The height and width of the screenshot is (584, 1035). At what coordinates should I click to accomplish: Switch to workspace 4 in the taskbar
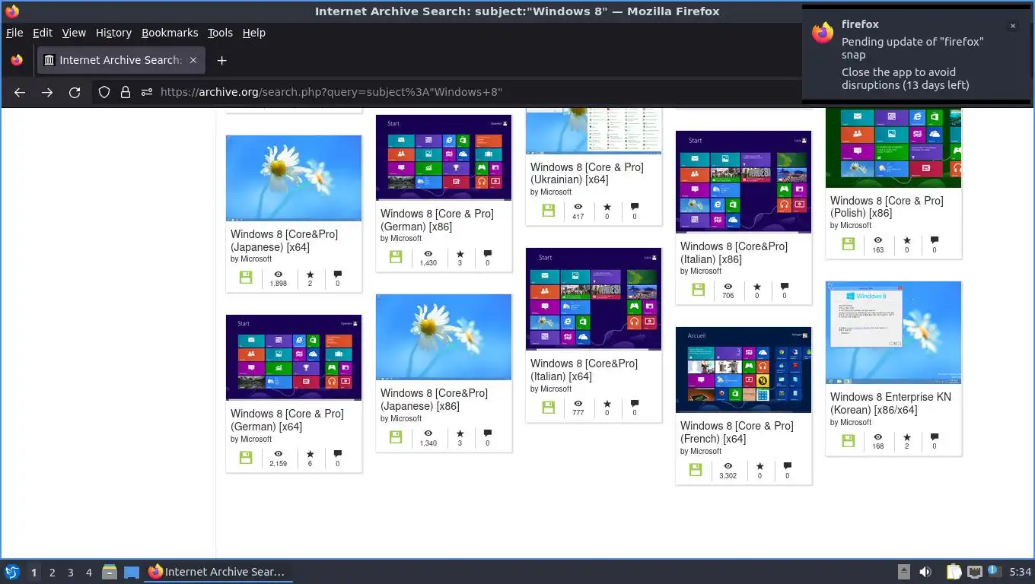[x=89, y=573]
